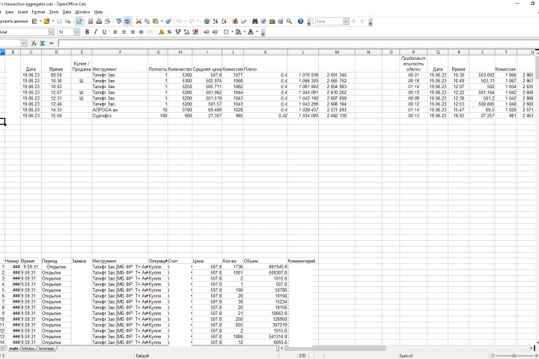Apply Percent number format

pyautogui.click(x=169, y=32)
